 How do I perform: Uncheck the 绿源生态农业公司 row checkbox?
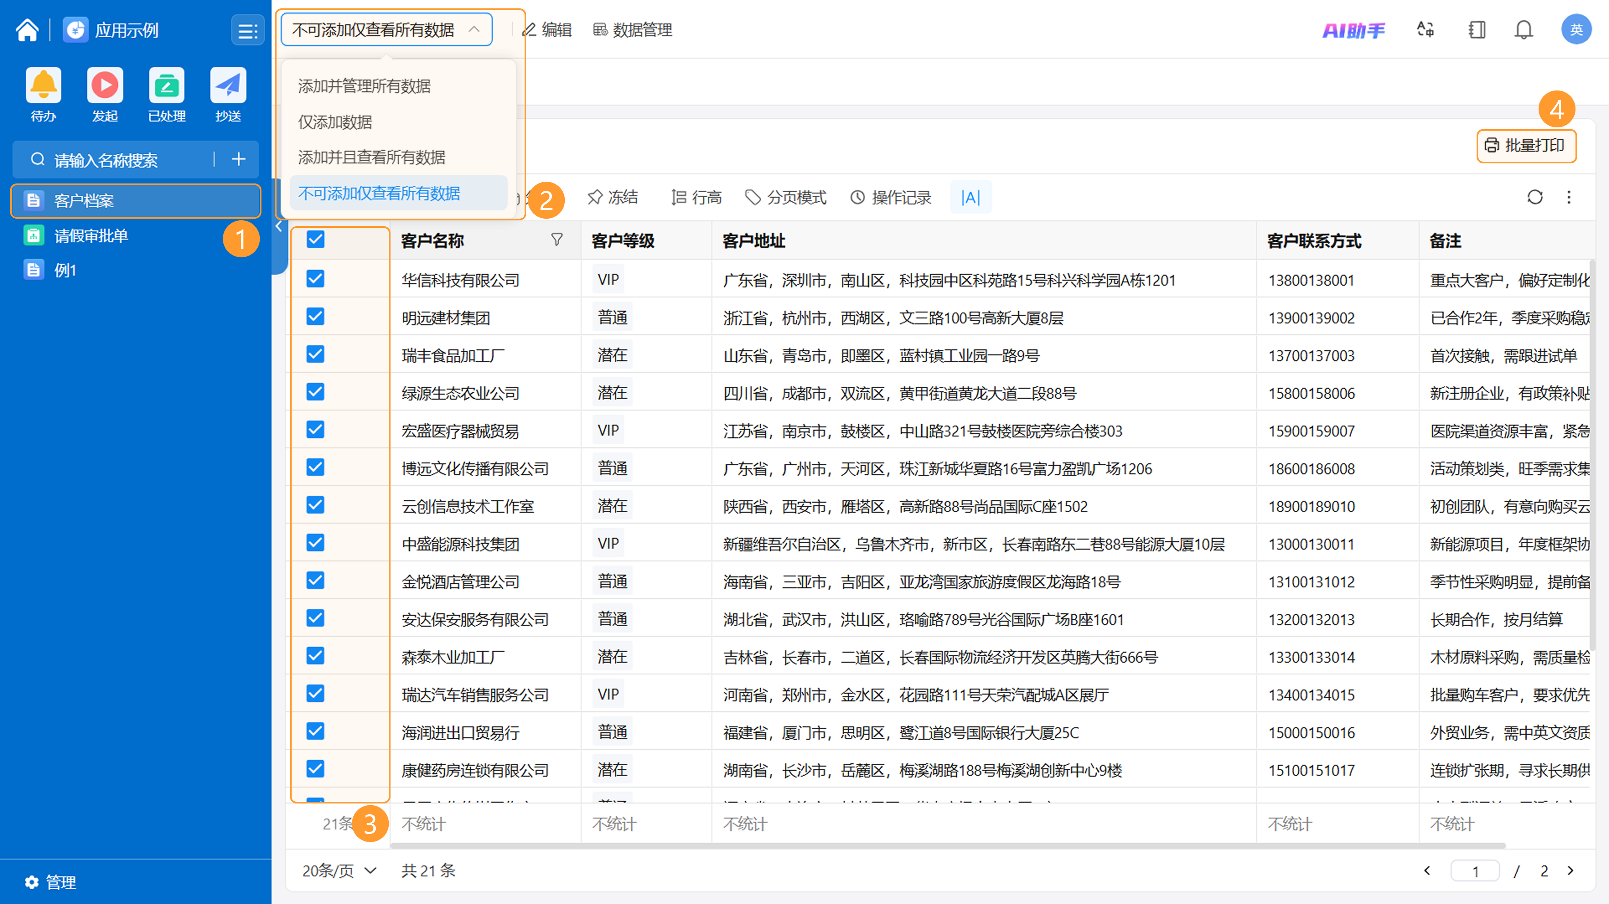[316, 391]
